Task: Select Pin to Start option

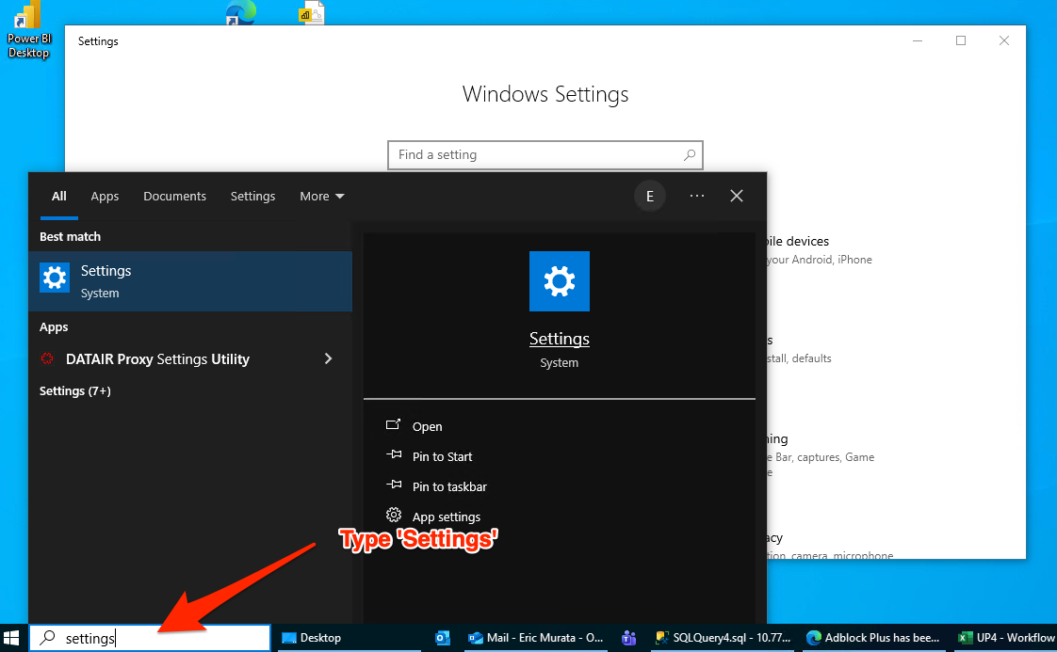Action: click(442, 456)
